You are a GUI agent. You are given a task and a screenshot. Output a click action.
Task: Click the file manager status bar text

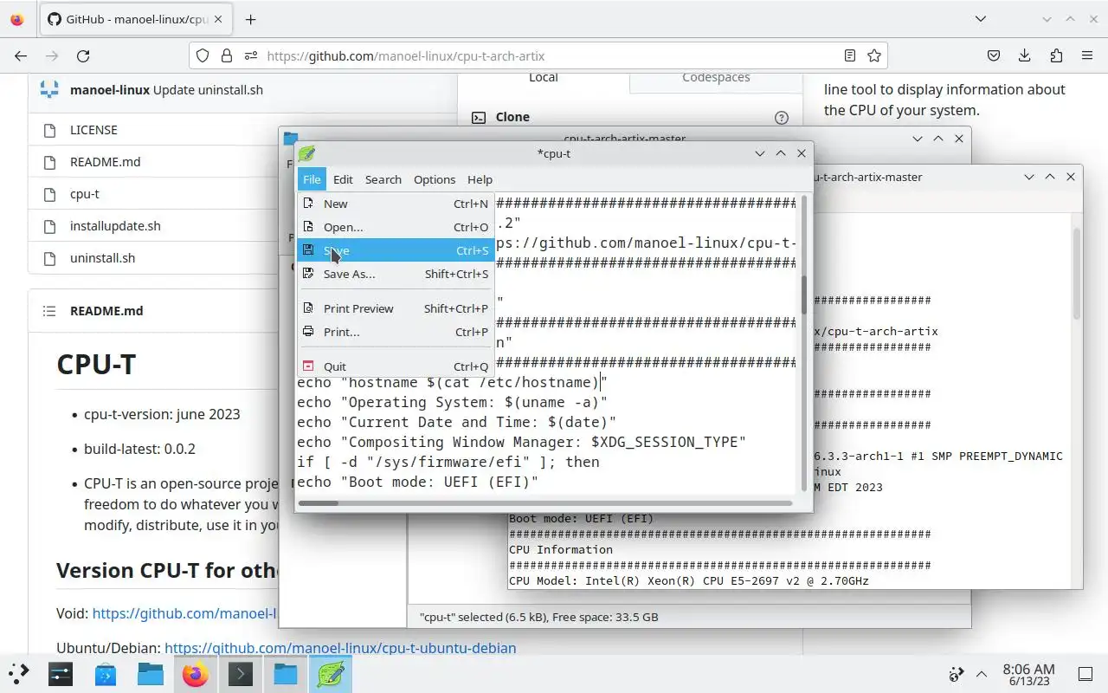pos(538,618)
